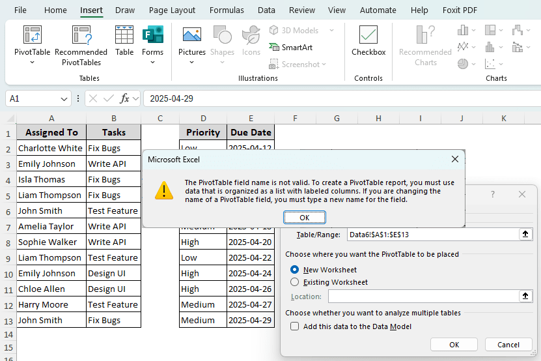Switch to the Formulas ribbon tab
541x361 pixels.
click(227, 10)
